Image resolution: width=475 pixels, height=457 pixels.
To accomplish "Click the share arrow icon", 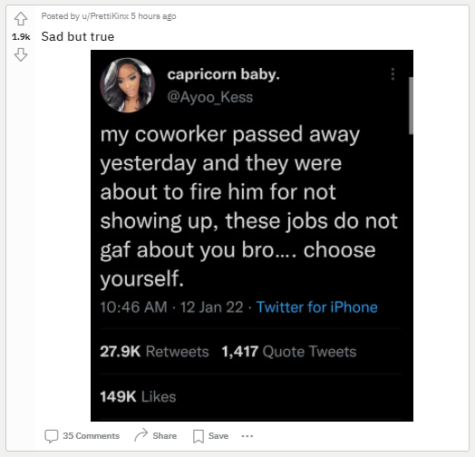I will 141,435.
